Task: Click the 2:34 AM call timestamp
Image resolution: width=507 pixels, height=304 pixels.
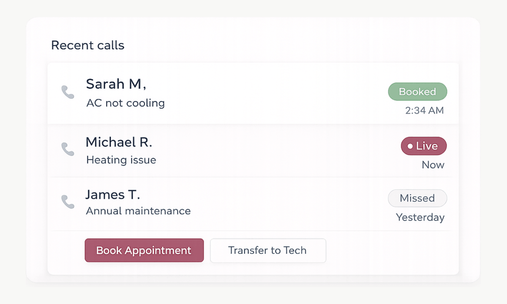Action: point(424,111)
